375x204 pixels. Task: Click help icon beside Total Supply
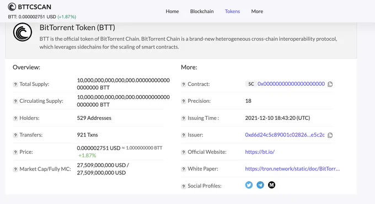[x=15, y=84]
